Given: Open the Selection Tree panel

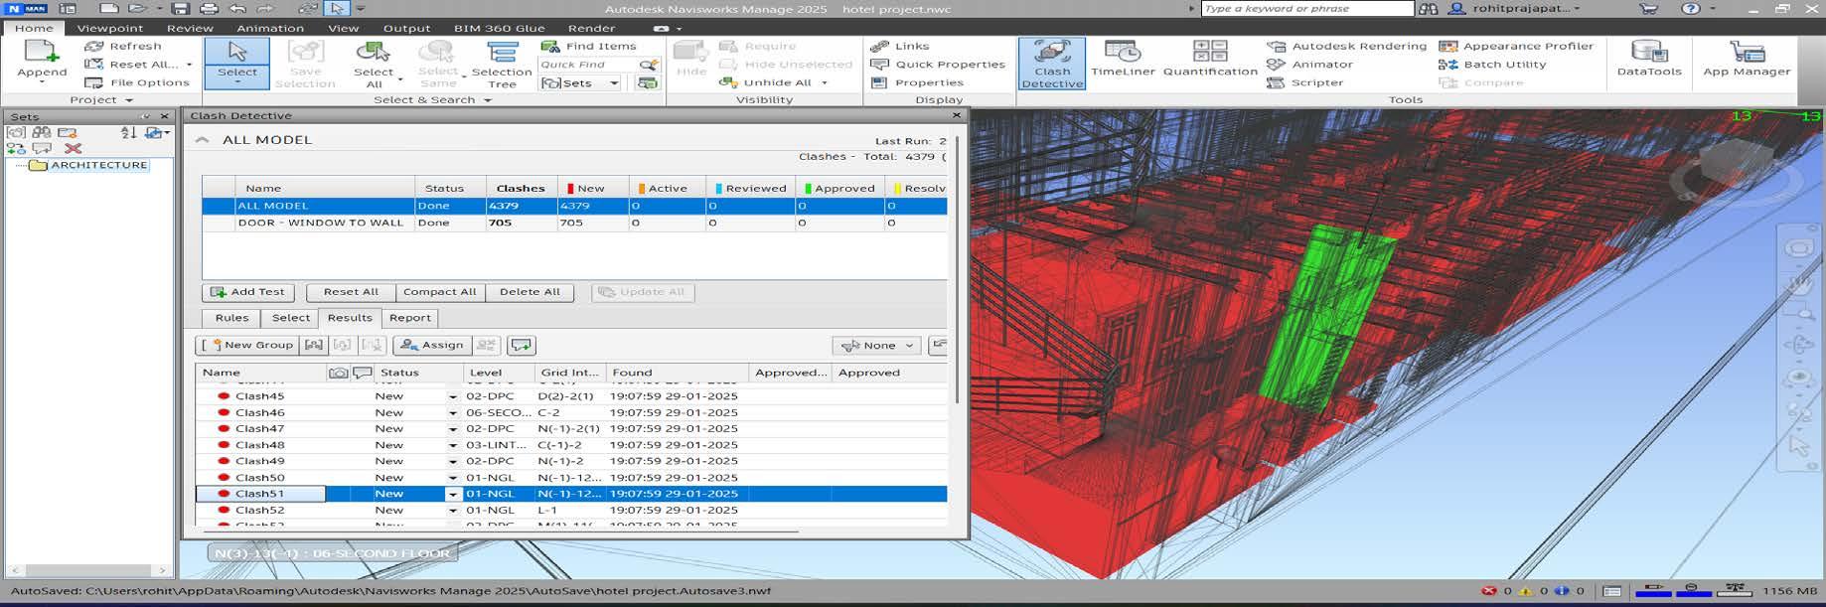Looking at the screenshot, I should 502,64.
